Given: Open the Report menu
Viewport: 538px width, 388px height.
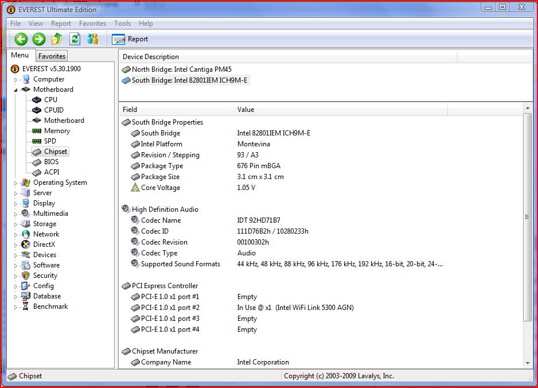Looking at the screenshot, I should coord(61,24).
